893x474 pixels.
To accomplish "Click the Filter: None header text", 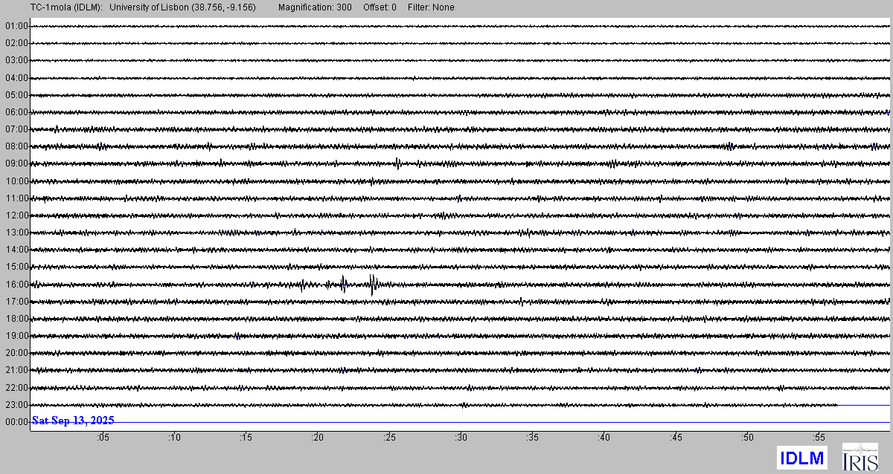I will pyautogui.click(x=431, y=7).
